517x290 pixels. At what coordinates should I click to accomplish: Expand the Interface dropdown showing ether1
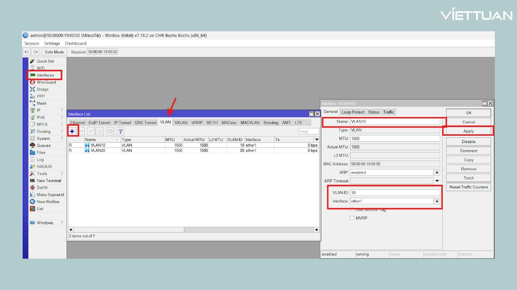(437, 201)
